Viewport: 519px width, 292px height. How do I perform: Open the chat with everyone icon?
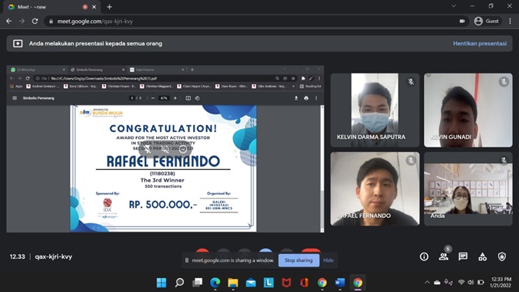[463, 256]
